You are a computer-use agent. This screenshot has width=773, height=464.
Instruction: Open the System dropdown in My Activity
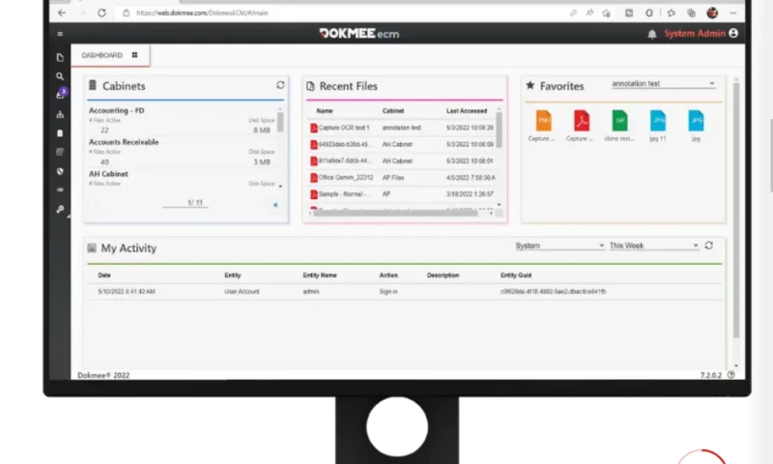coord(559,246)
